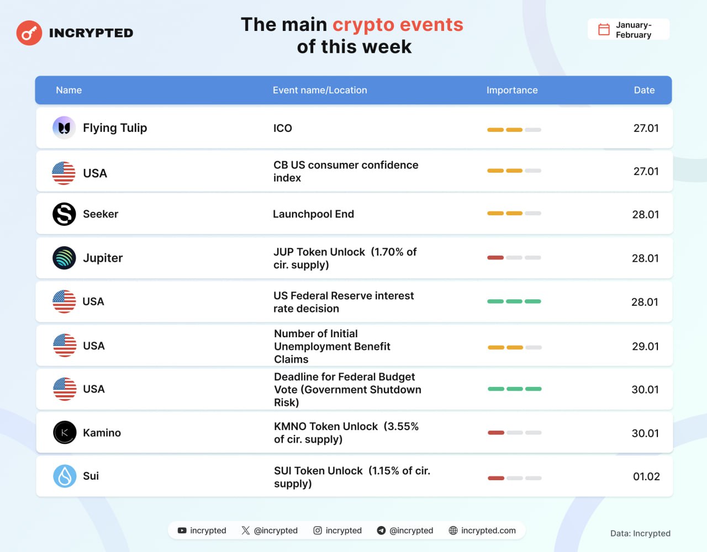Image resolution: width=707 pixels, height=552 pixels.
Task: Click the USA flag in consumer confidence row
Action: (64, 173)
